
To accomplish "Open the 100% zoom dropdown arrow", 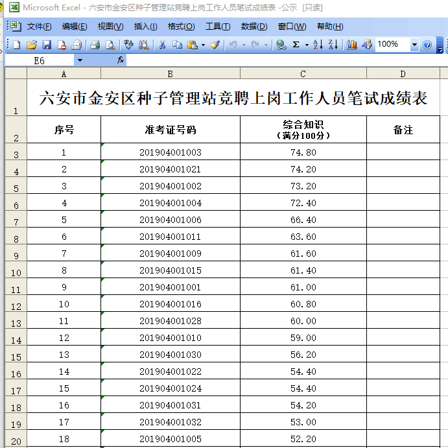I will pos(414,45).
